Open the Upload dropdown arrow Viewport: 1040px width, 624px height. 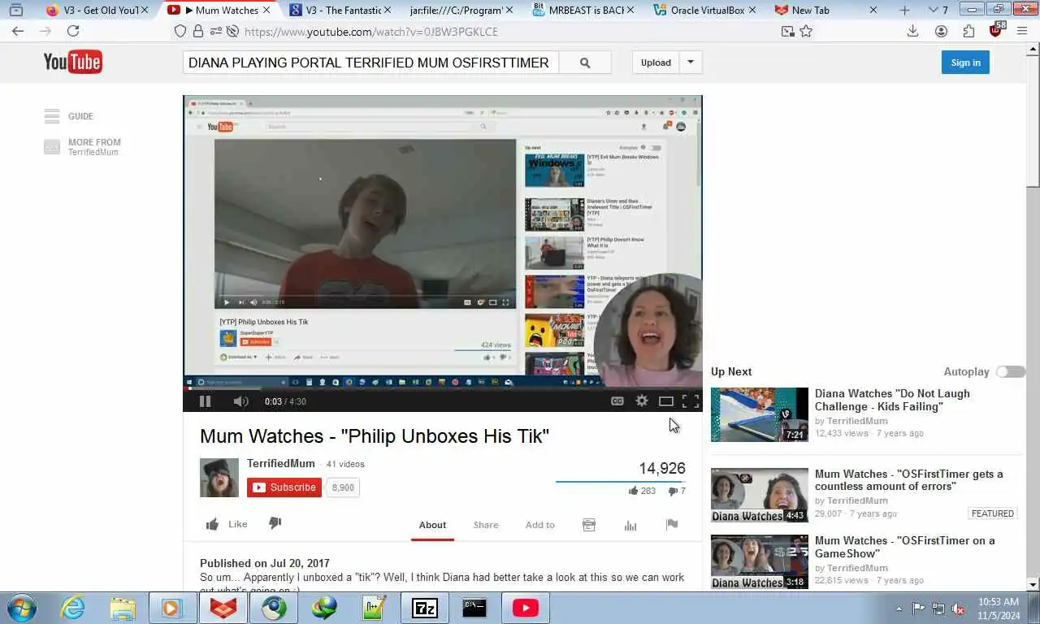coord(691,63)
